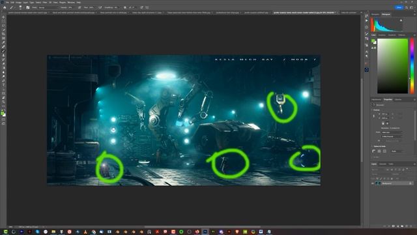Image resolution: width=417 pixels, height=235 pixels.
Task: Set canvas to landscape orientation
Action: coord(387,123)
